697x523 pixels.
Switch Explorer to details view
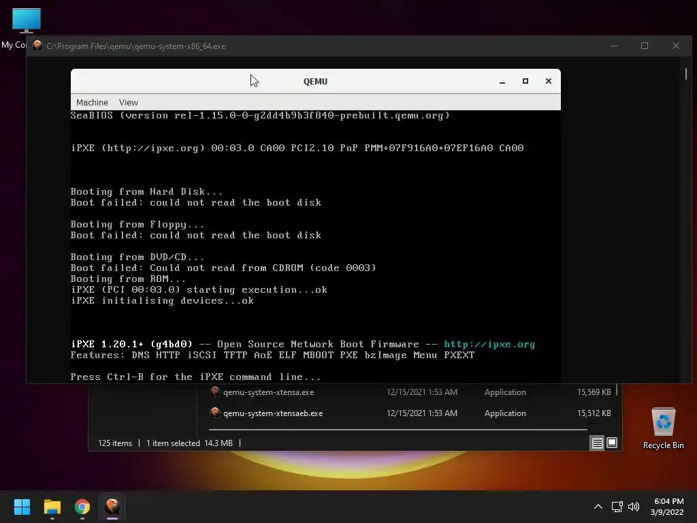(x=597, y=443)
